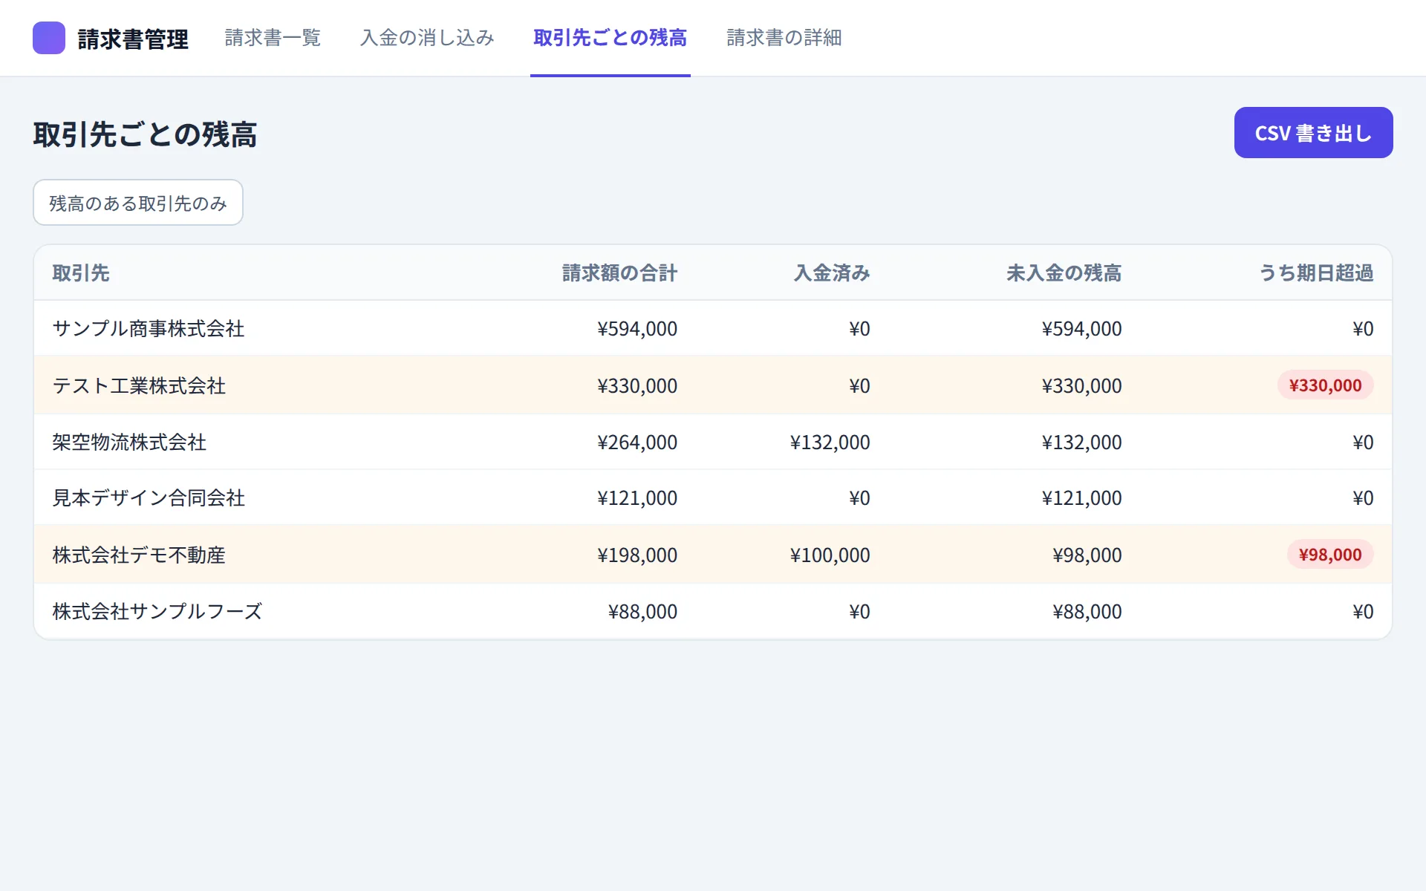Select 架空物流株式会社 in the table

coord(129,442)
